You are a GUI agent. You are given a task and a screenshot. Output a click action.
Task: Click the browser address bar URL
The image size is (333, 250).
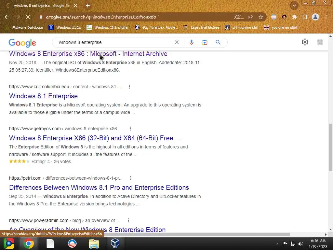point(101,17)
